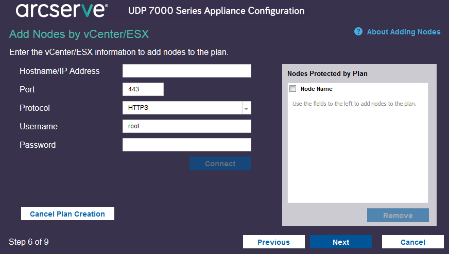This screenshot has height=254, width=449.
Task: Select the Password input field
Action: 186,145
